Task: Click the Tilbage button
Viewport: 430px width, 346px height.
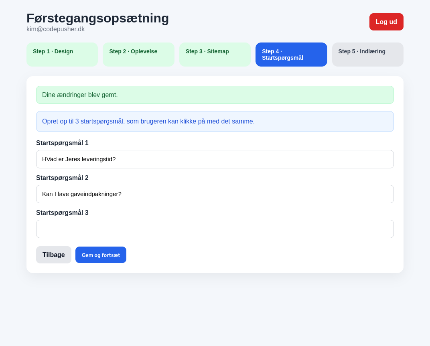Action: click(54, 255)
